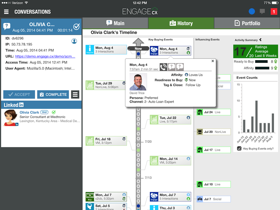
Task: Open the Jul 20 NonLive influencing event
Action: pos(213,132)
